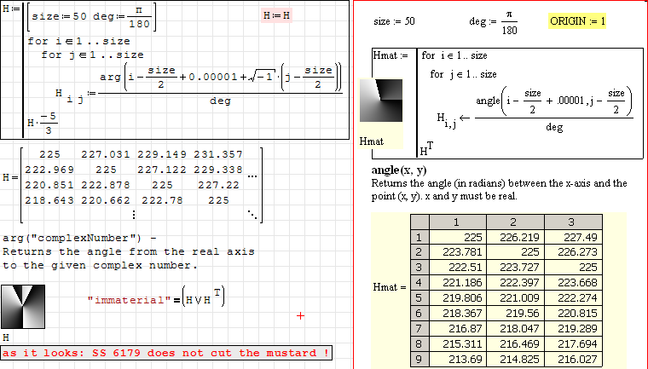This screenshot has width=648, height=369.
Task: Click the red "immaterial" string
Action: pos(127,299)
